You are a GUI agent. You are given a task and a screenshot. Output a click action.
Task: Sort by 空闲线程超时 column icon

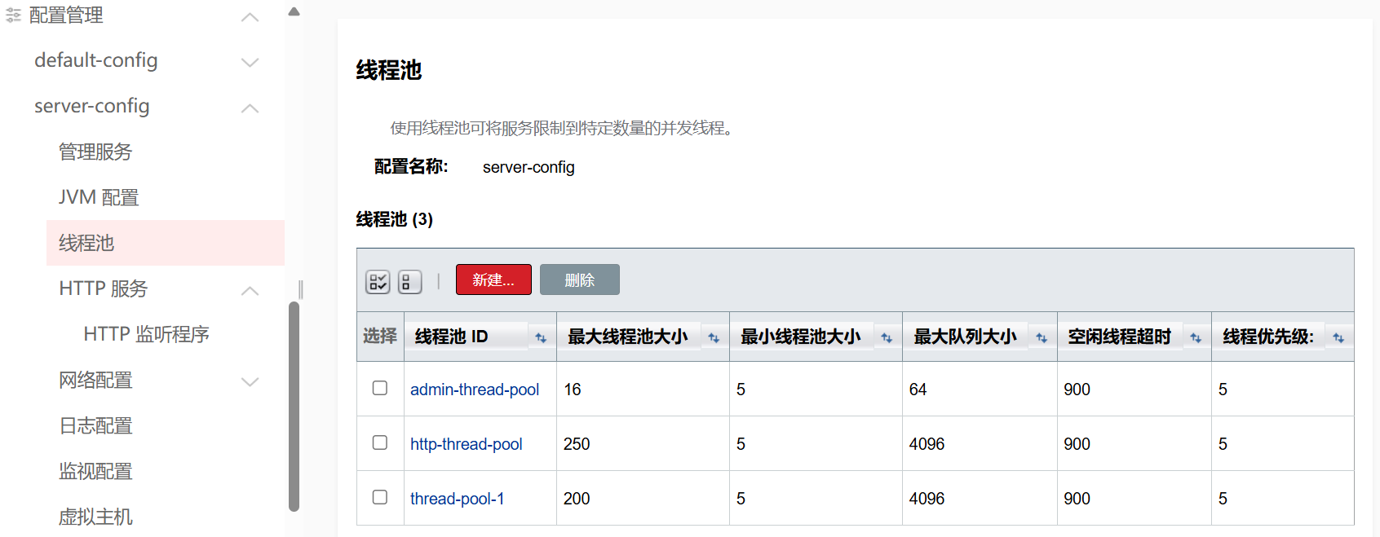[x=1196, y=337]
